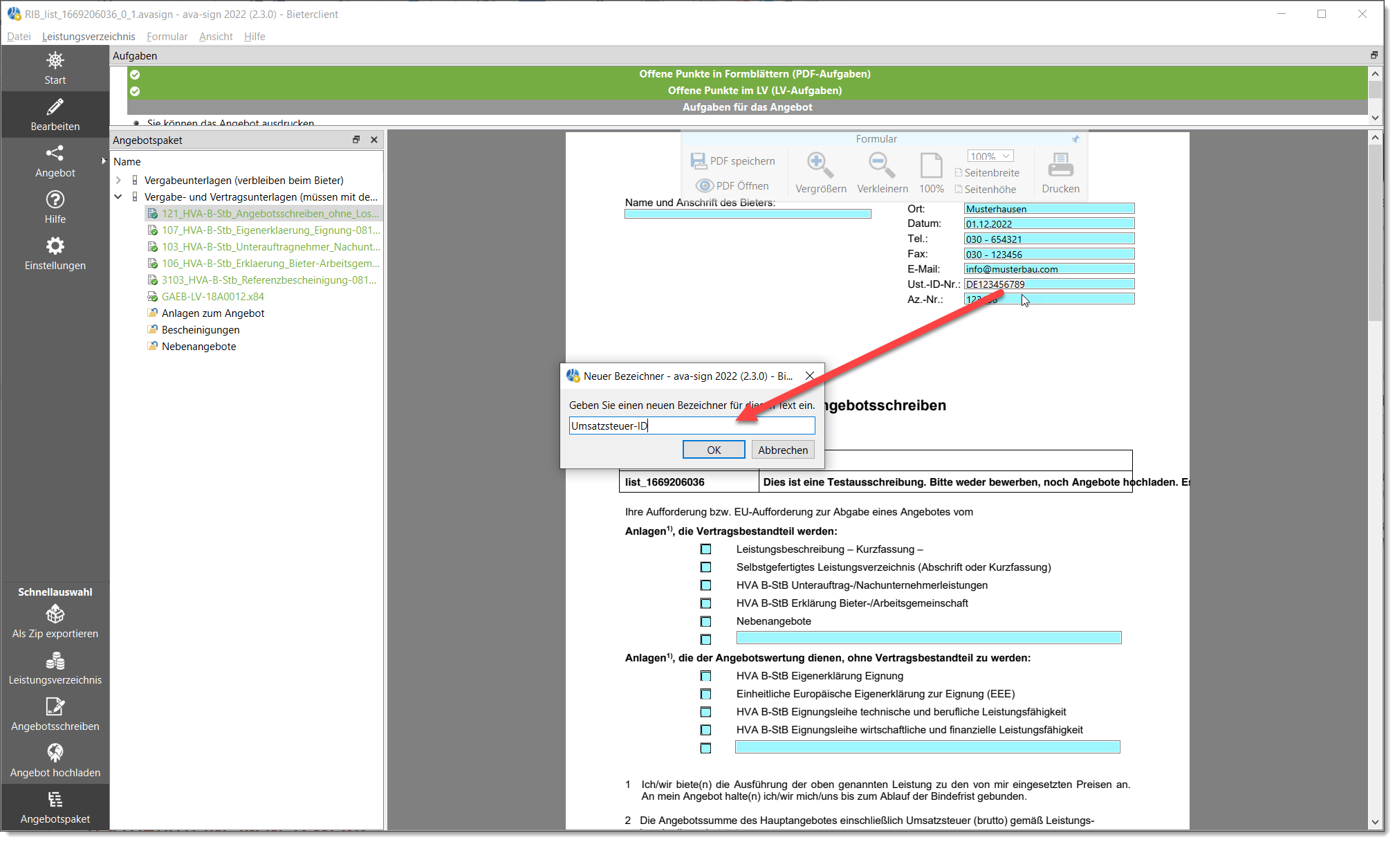Click the document vertical scrollbar thumb

coord(1375,233)
